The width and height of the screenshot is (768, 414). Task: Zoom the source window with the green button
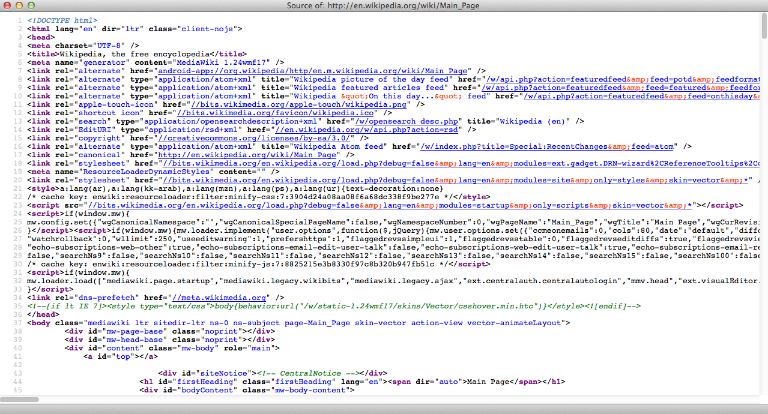click(31, 5)
